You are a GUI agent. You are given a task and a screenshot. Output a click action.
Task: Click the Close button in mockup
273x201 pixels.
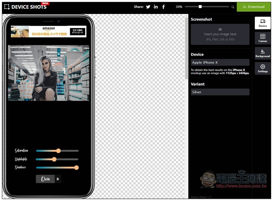[x=45, y=179]
